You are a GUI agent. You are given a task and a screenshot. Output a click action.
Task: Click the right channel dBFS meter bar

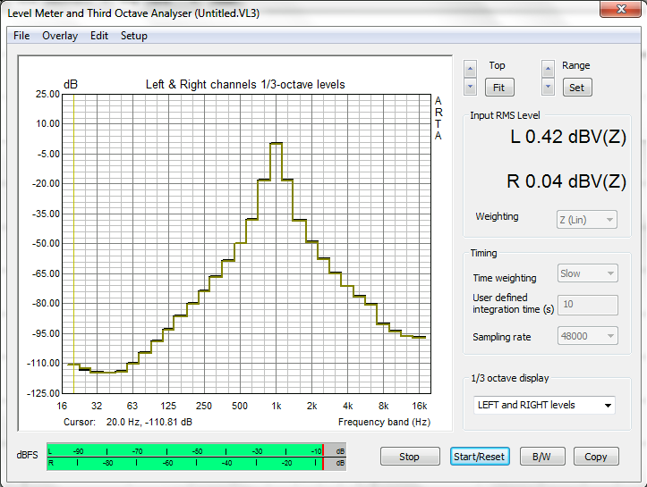(196, 464)
